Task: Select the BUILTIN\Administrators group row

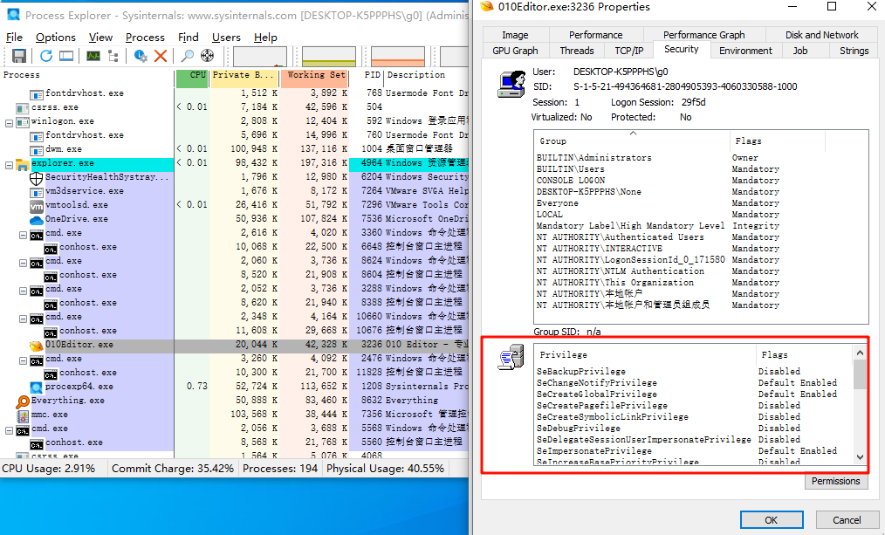Action: [x=702, y=157]
